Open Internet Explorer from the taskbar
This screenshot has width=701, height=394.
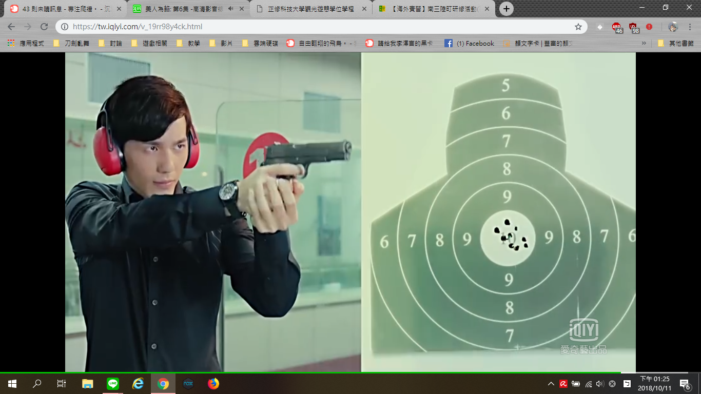pos(138,384)
